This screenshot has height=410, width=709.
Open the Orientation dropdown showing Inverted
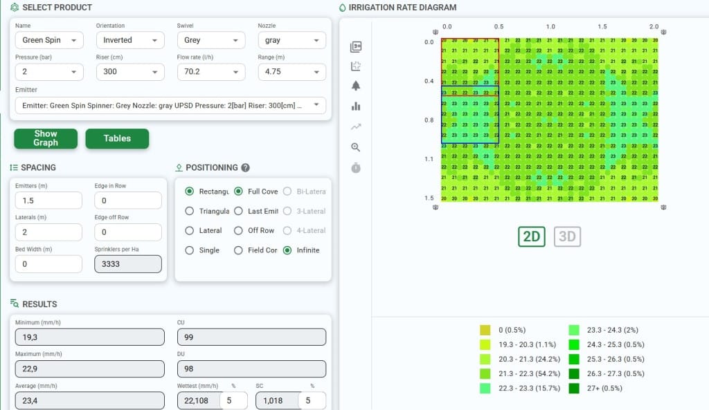tap(129, 40)
